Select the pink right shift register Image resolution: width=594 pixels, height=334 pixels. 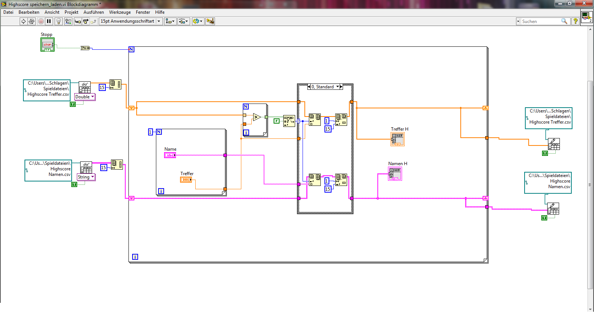tap(485, 198)
